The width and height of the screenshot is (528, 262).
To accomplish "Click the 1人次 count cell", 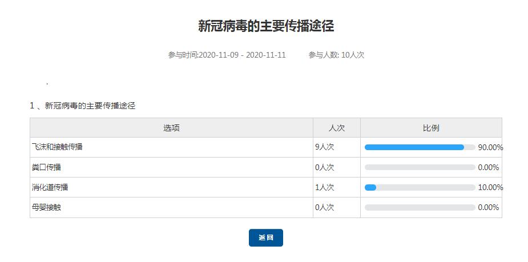I will point(324,187).
